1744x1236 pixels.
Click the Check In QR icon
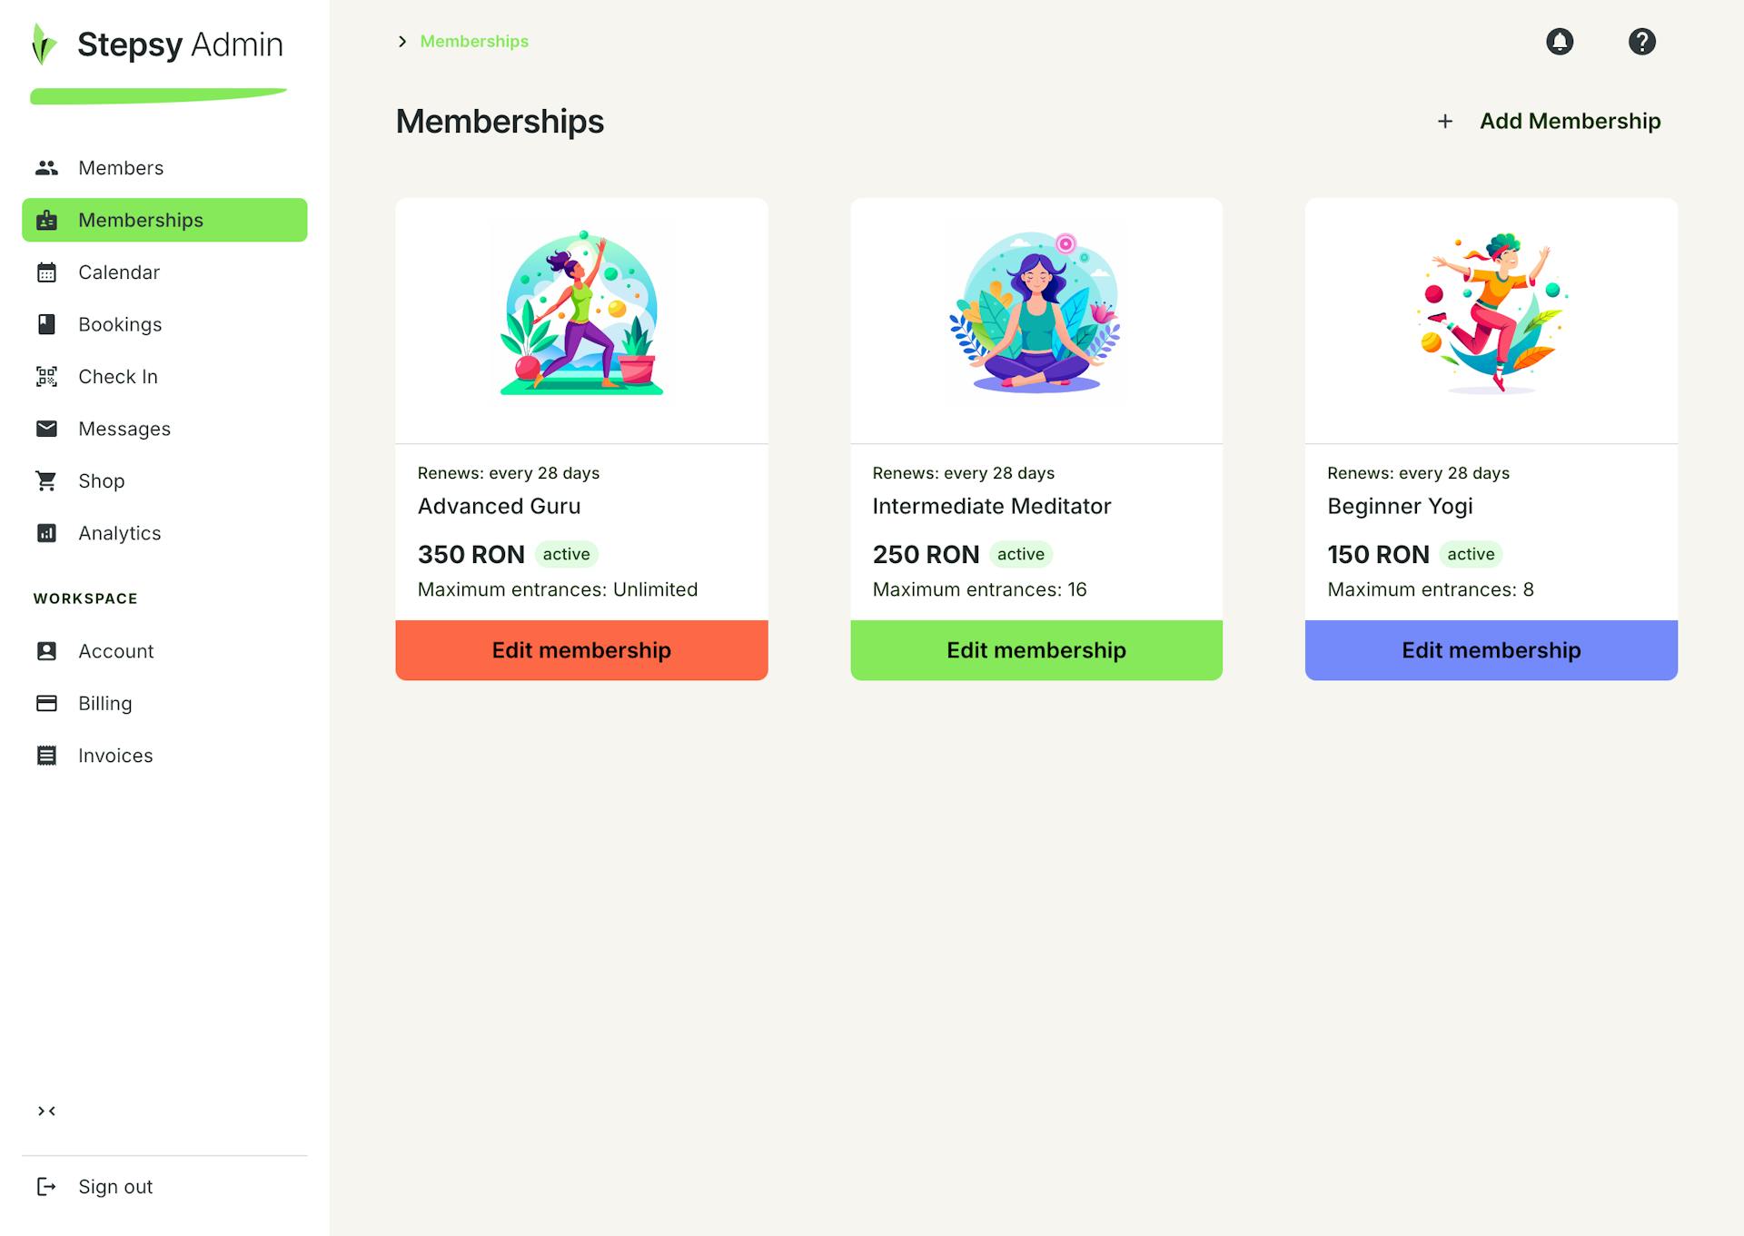[x=46, y=377]
